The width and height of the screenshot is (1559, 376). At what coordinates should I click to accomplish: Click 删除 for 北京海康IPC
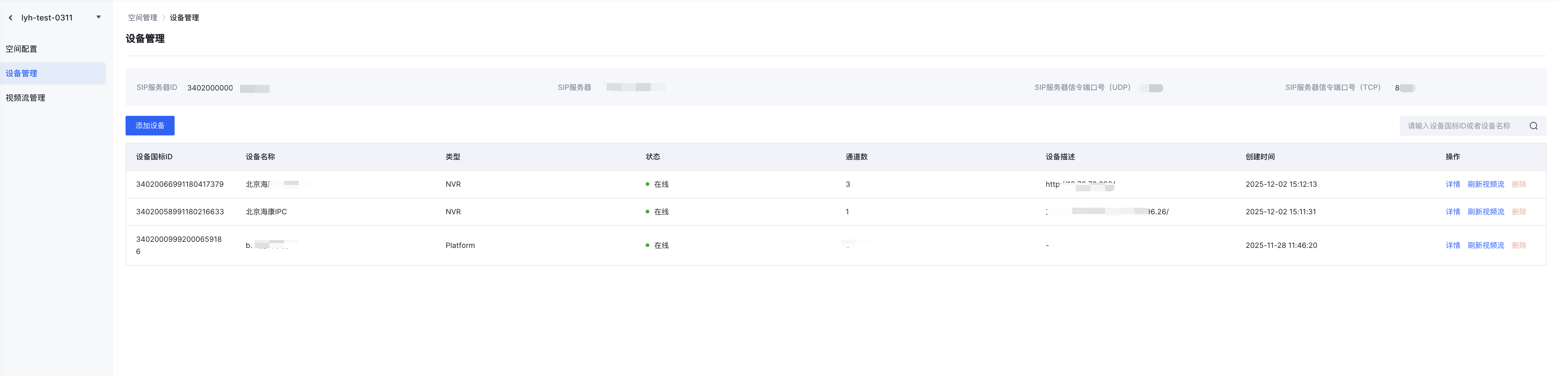point(1519,212)
